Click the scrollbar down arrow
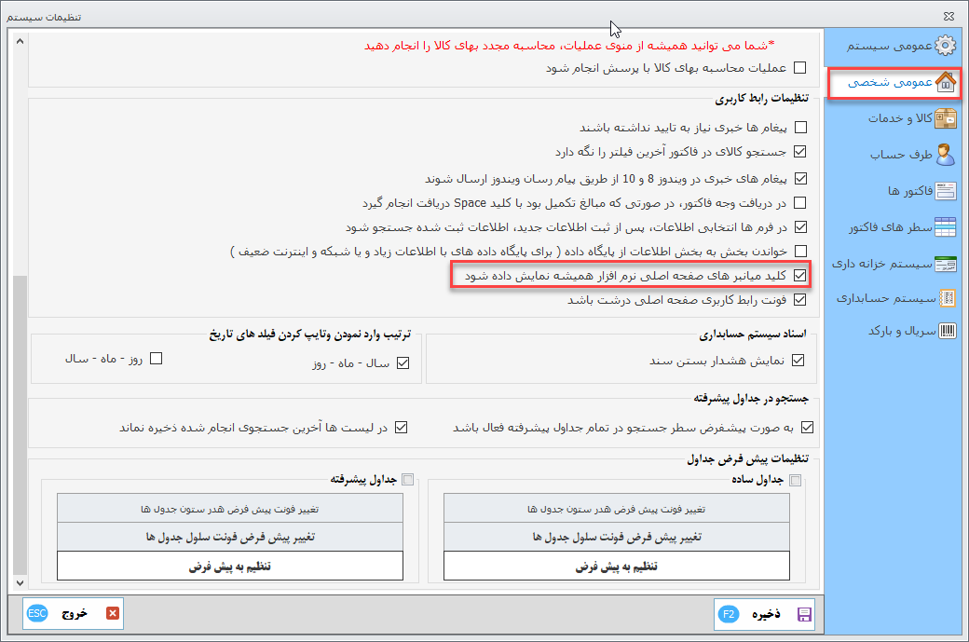This screenshot has height=642, width=969. tap(20, 582)
